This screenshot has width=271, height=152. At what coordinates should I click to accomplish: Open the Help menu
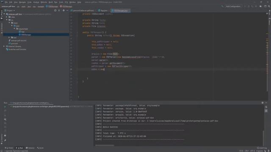tap(79, 2)
